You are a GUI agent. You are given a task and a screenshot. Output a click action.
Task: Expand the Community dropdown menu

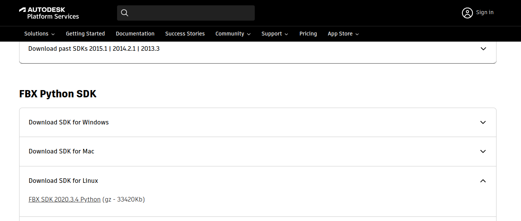pos(233,34)
